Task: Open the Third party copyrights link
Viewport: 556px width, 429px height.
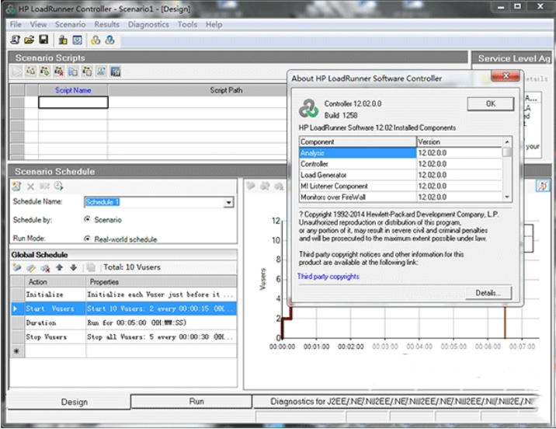Action: (x=328, y=276)
